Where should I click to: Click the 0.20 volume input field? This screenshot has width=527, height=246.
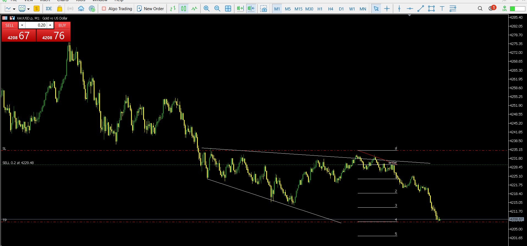tap(36, 25)
